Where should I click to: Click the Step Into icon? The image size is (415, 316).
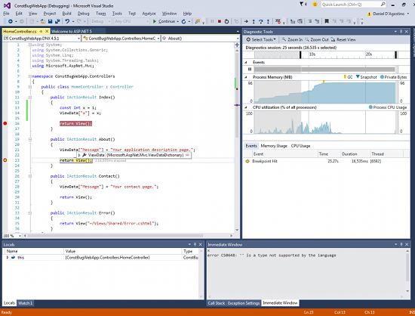tap(254, 21)
